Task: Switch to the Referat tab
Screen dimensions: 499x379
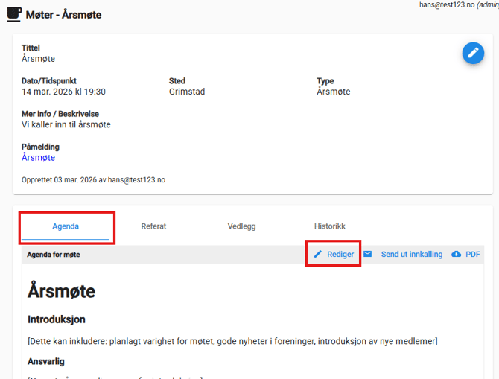Action: click(153, 226)
